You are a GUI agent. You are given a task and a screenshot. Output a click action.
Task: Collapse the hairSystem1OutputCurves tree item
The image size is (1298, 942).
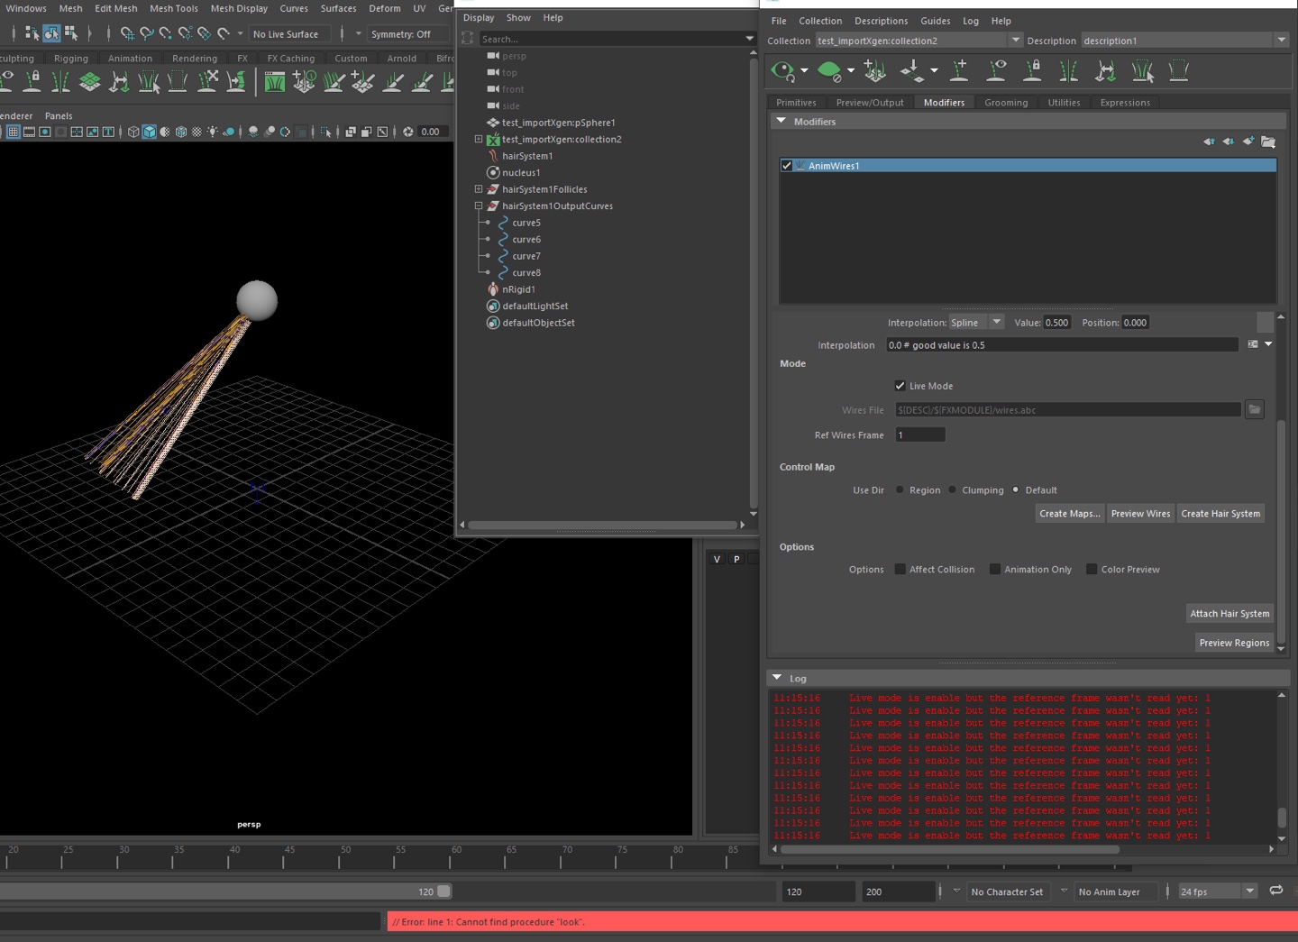point(479,206)
